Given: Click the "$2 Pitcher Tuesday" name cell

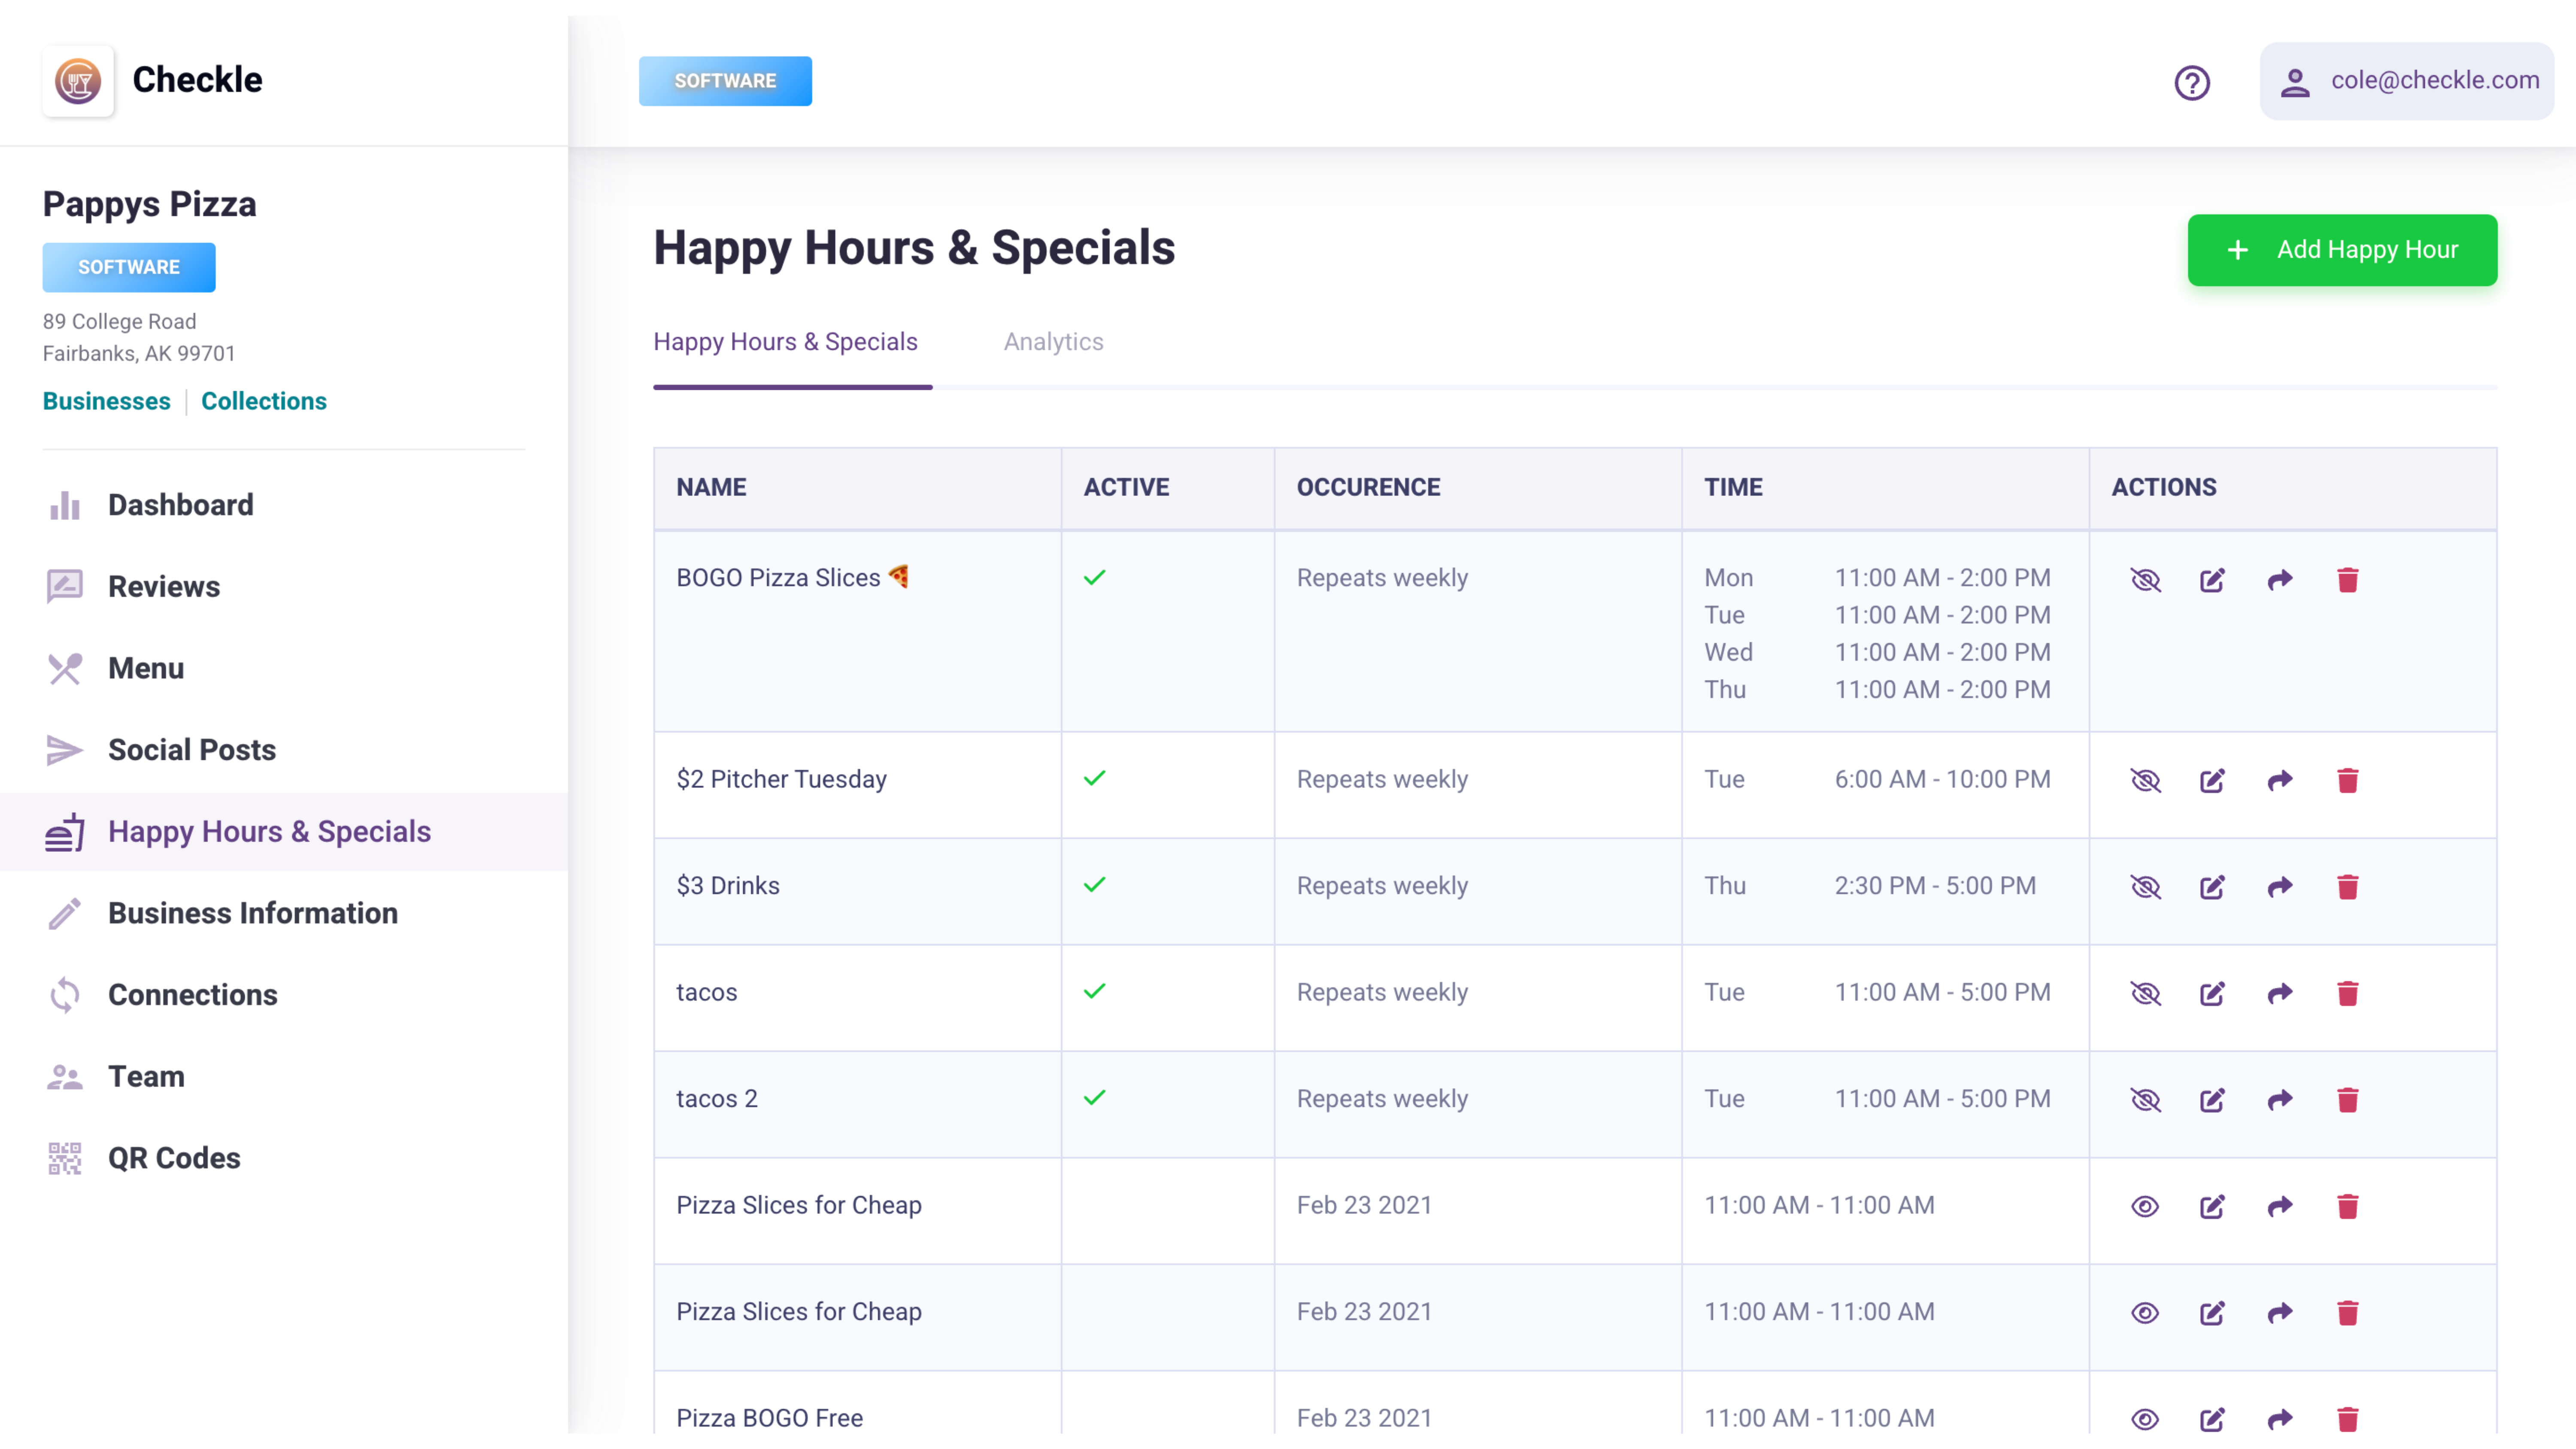Looking at the screenshot, I should point(857,785).
